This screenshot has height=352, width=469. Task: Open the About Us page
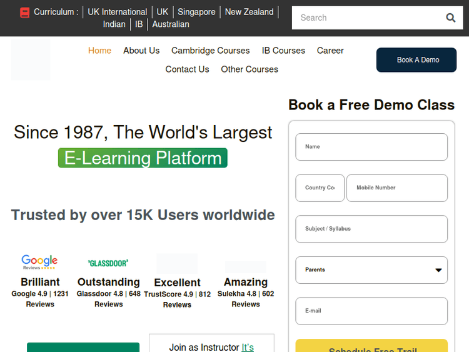[141, 51]
